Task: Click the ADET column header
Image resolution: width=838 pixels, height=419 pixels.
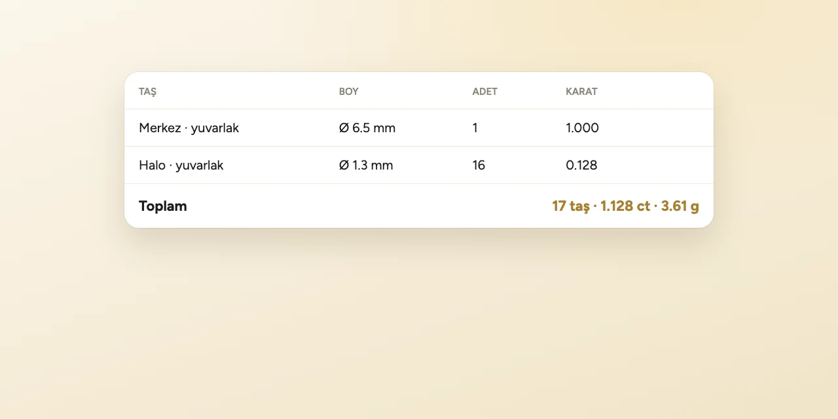Action: coord(485,92)
